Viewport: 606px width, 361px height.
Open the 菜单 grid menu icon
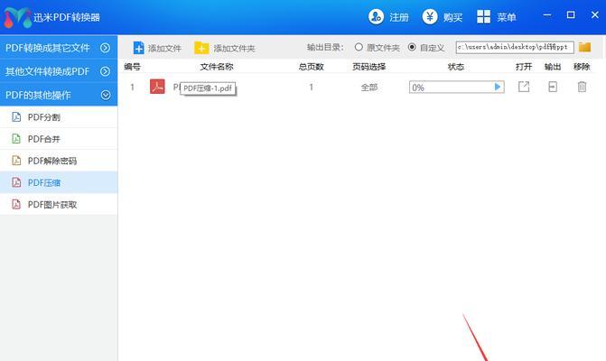[x=483, y=16]
